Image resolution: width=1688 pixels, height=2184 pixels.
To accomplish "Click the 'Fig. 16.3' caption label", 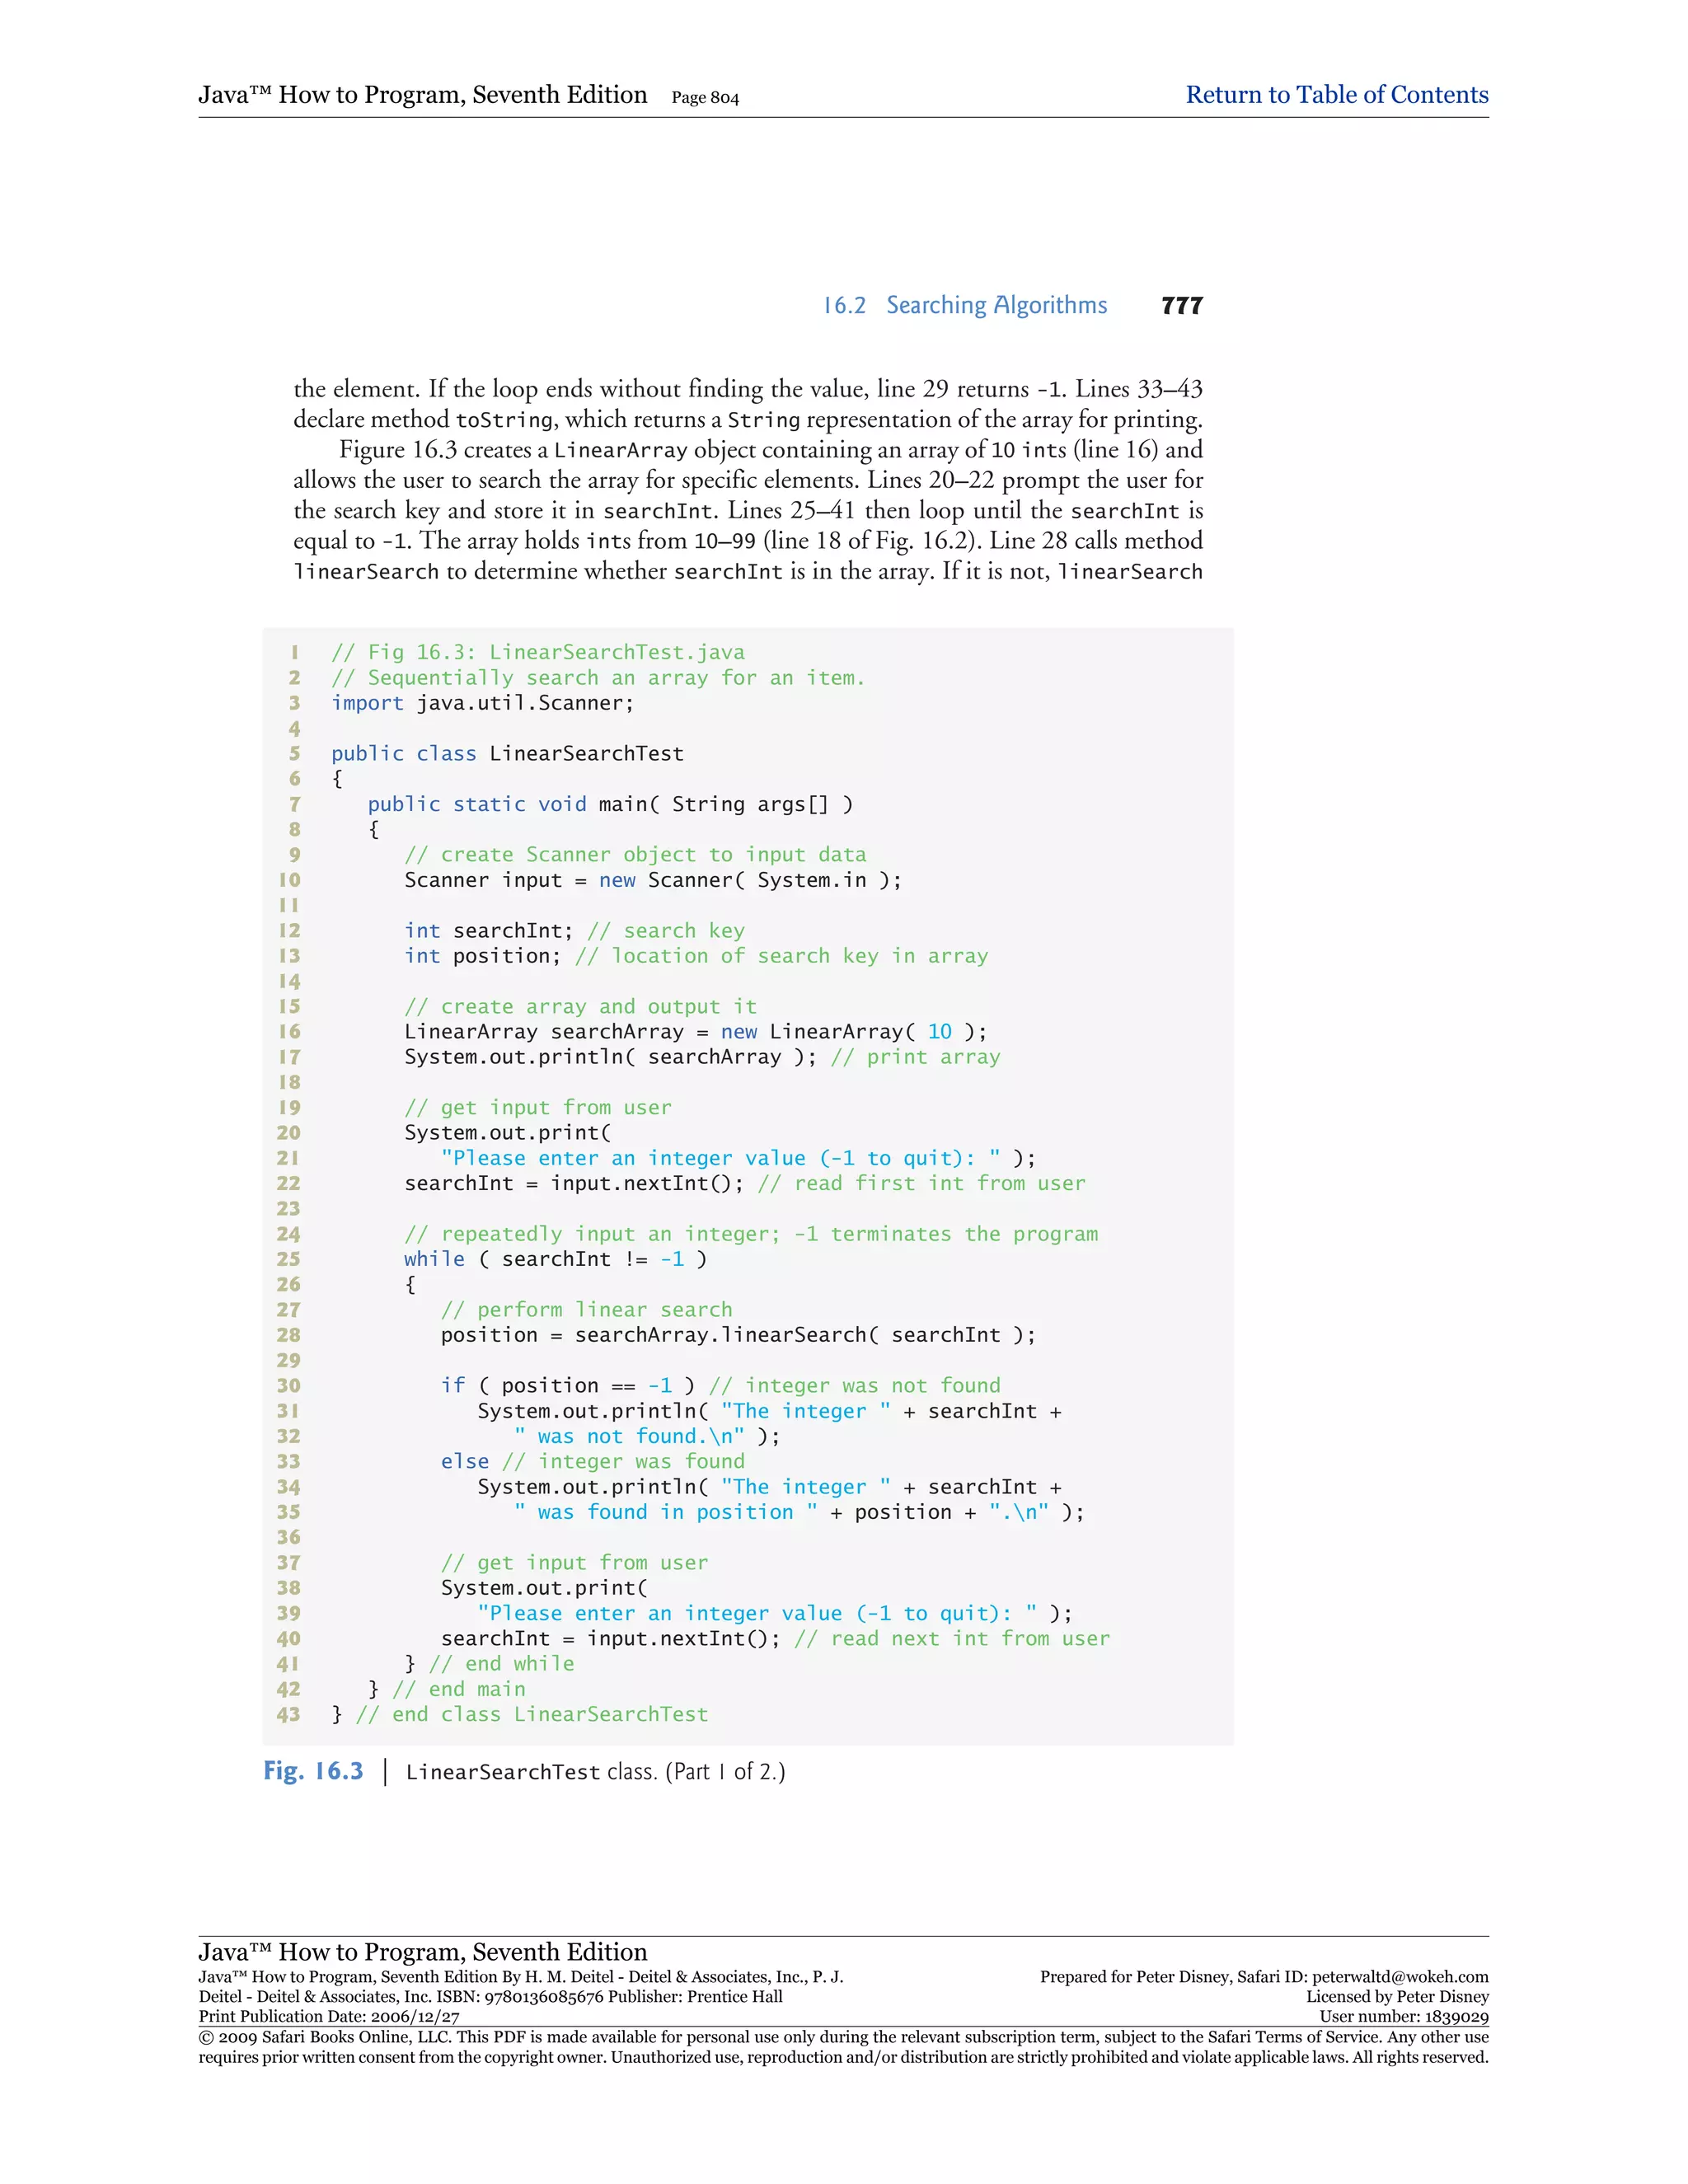I will 313,1771.
